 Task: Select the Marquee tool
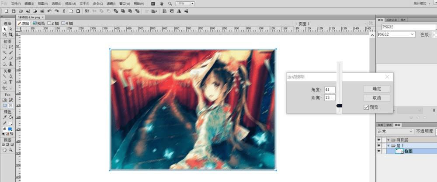coord(4,47)
